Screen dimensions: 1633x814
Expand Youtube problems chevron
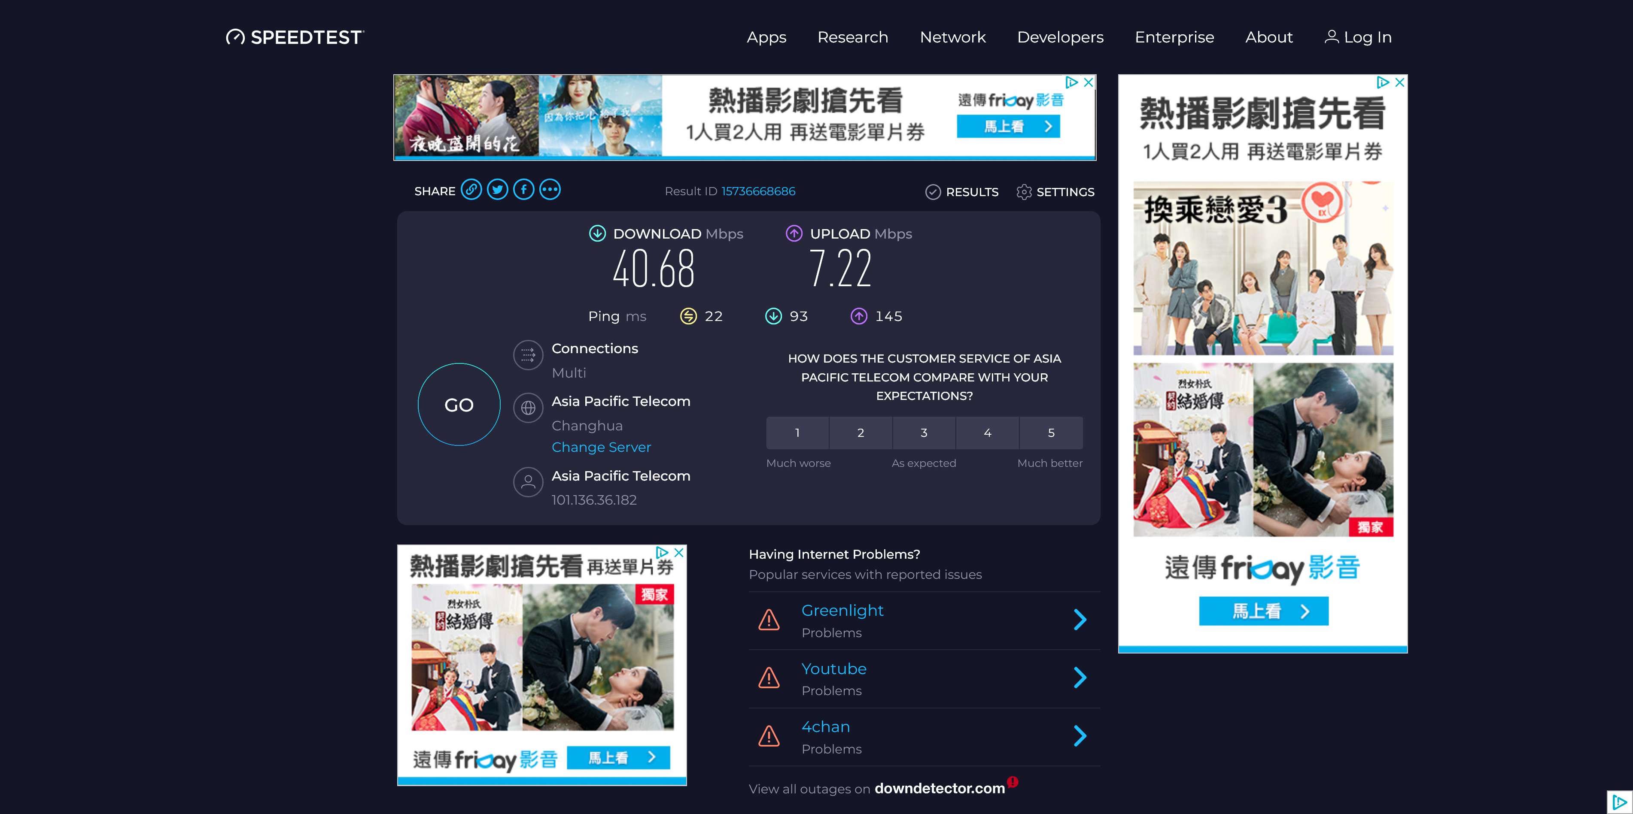click(x=1080, y=678)
